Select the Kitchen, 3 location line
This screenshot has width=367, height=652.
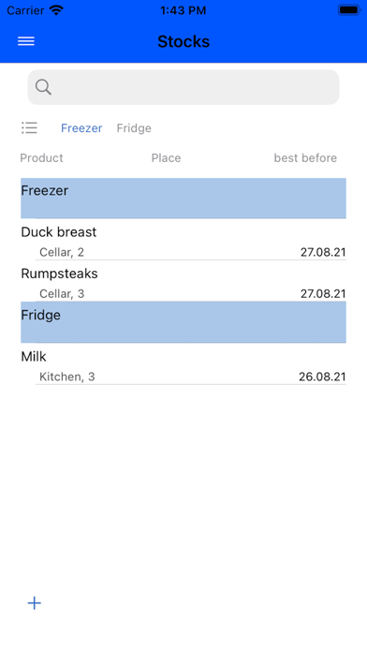[66, 377]
